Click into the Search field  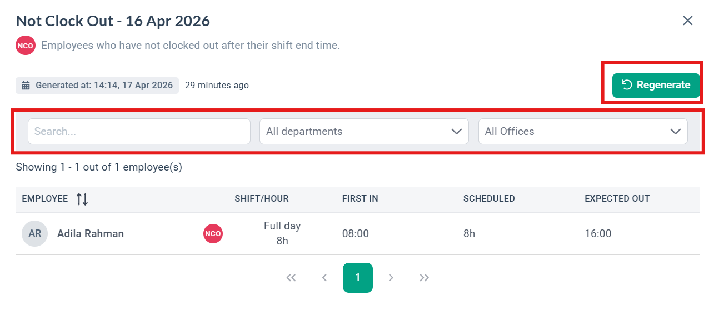[x=139, y=132]
